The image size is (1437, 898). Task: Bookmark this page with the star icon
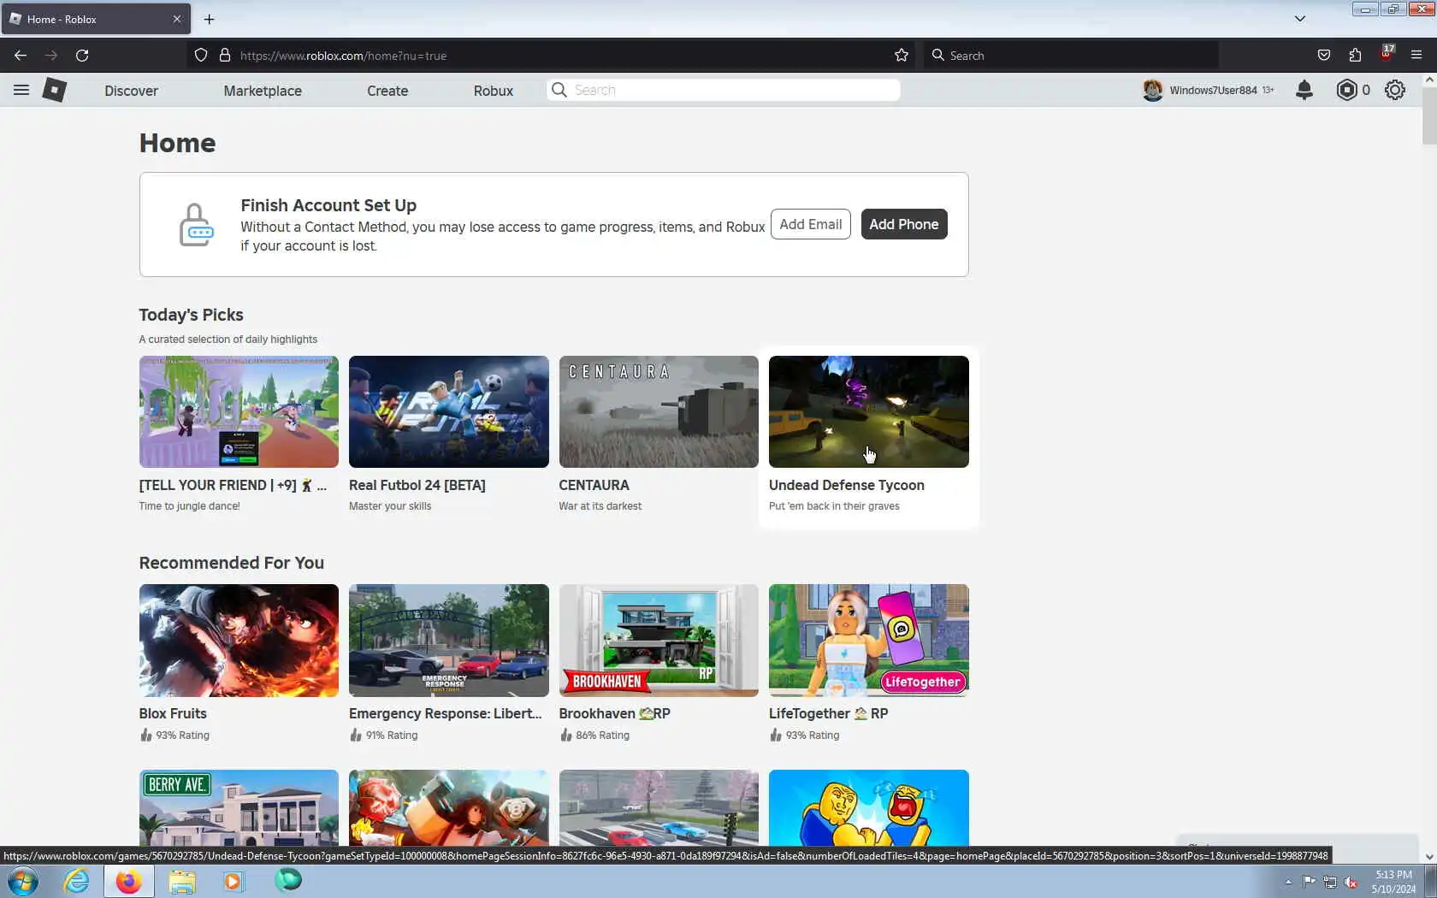coord(902,56)
